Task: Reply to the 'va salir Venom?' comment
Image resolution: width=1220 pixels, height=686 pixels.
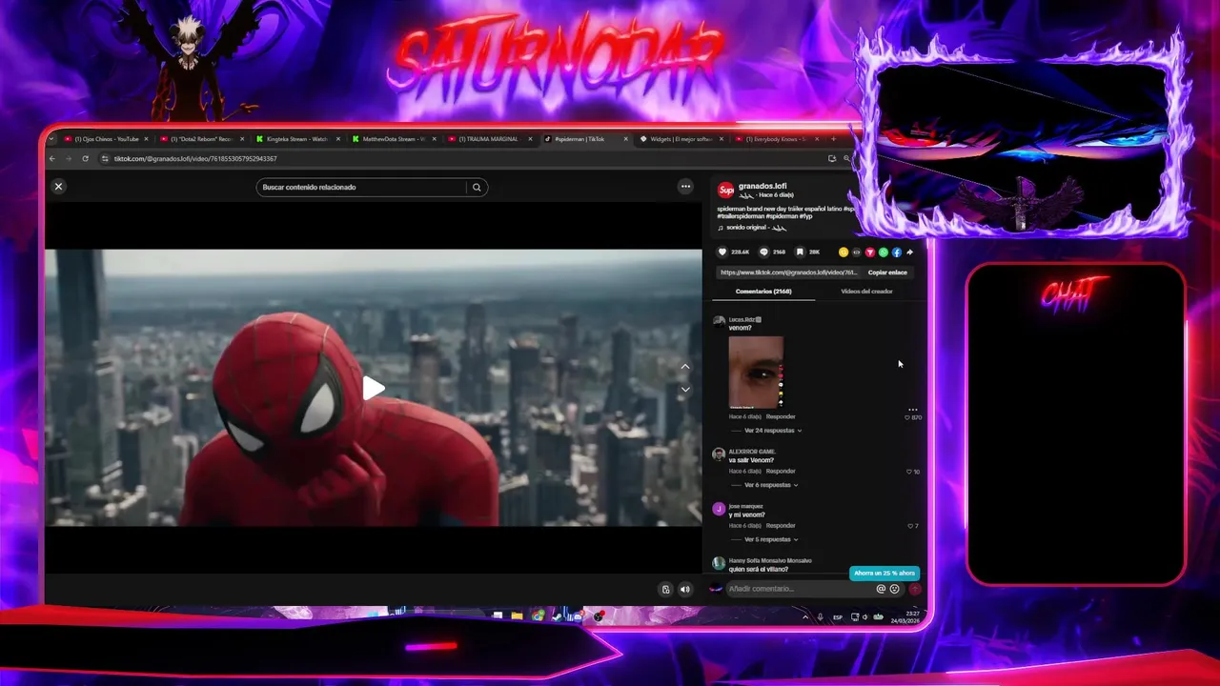Action: click(781, 471)
